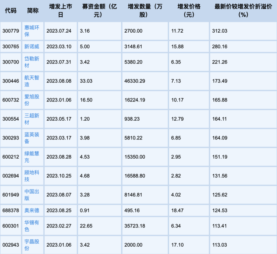Click the issue quantity 8146.81
The height and width of the screenshot is (254, 277).
pyautogui.click(x=133, y=195)
